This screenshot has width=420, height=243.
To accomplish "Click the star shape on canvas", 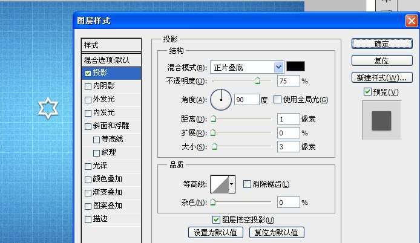I will point(48,108).
